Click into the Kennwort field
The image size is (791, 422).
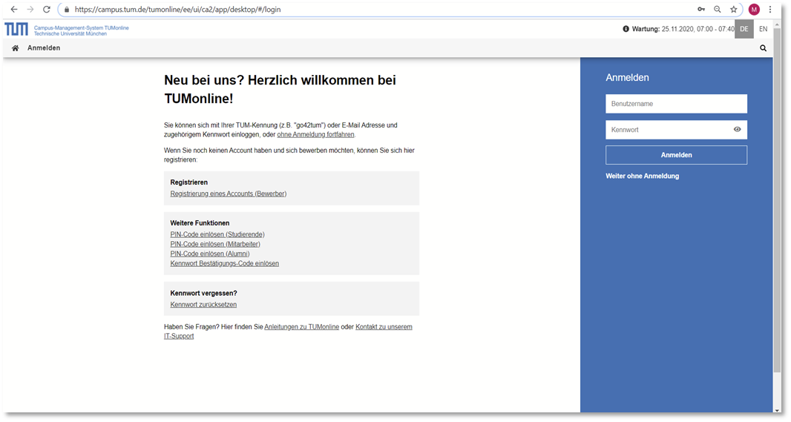click(x=666, y=130)
